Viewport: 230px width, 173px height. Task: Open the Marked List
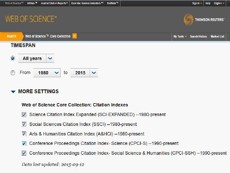pyautogui.click(x=217, y=37)
